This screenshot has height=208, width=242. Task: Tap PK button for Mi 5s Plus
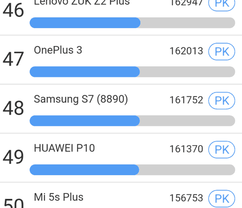pos(222,199)
